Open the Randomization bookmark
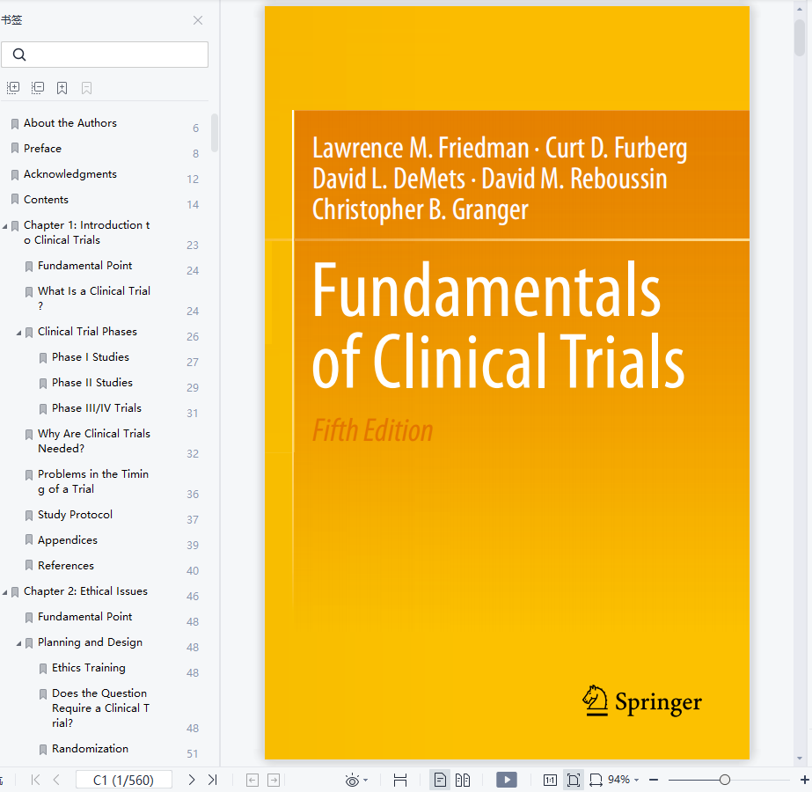812x792 pixels. pyautogui.click(x=90, y=749)
